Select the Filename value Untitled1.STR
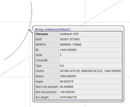 [x=69, y=34]
